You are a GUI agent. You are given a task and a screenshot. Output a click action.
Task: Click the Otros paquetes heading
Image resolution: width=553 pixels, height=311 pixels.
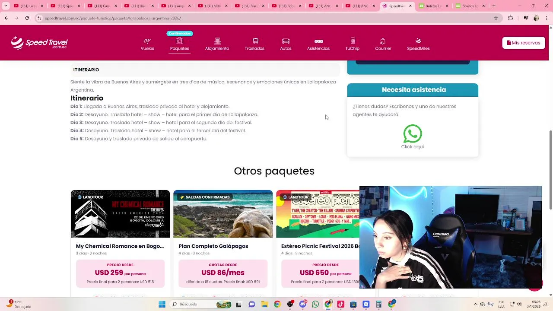(x=274, y=171)
